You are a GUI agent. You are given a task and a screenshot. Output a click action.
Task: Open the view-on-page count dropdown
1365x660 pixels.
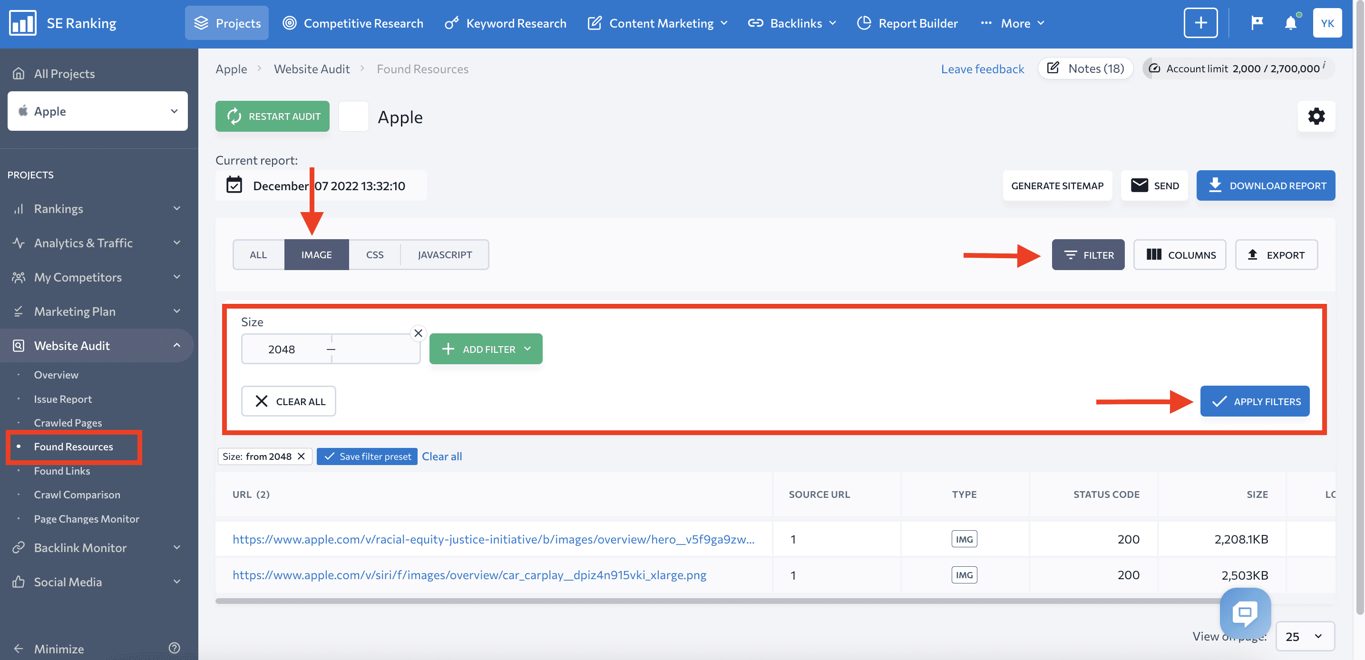[1305, 636]
